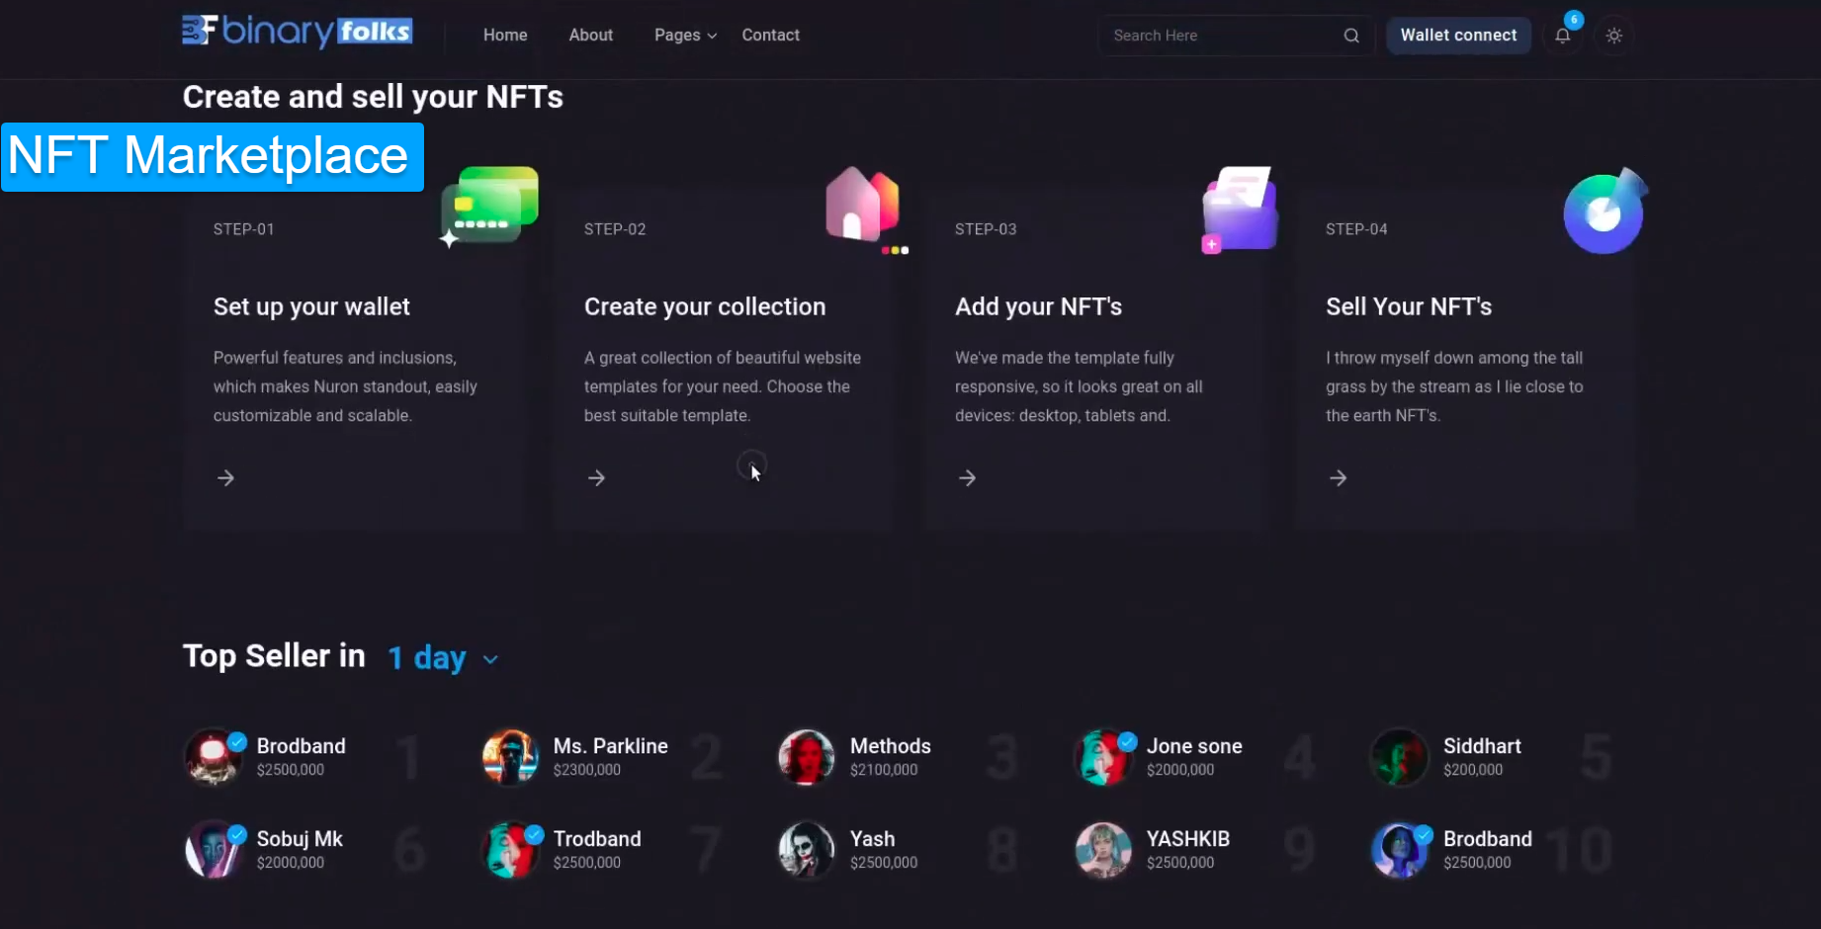Click the Binary Folks logo
Viewport: 1821px width, 929px height.
297,32
